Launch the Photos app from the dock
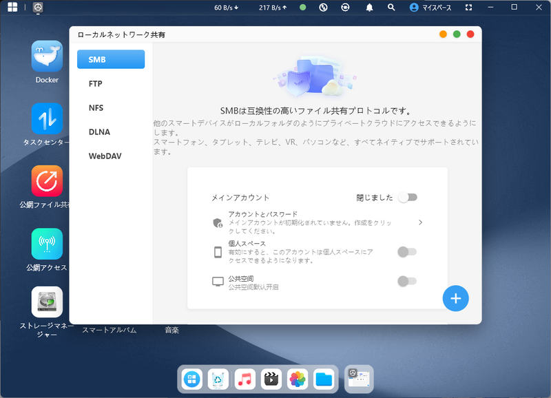This screenshot has height=398, width=551. click(x=298, y=379)
